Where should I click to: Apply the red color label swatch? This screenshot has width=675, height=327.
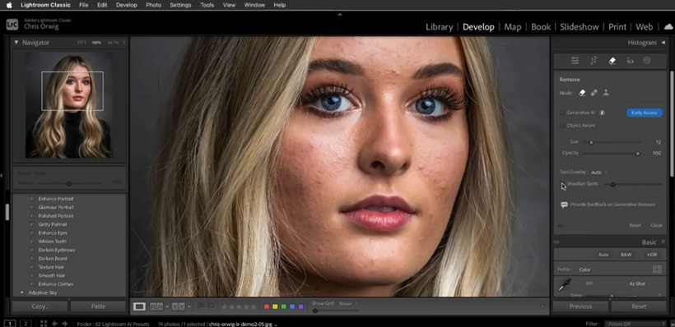[267, 306]
